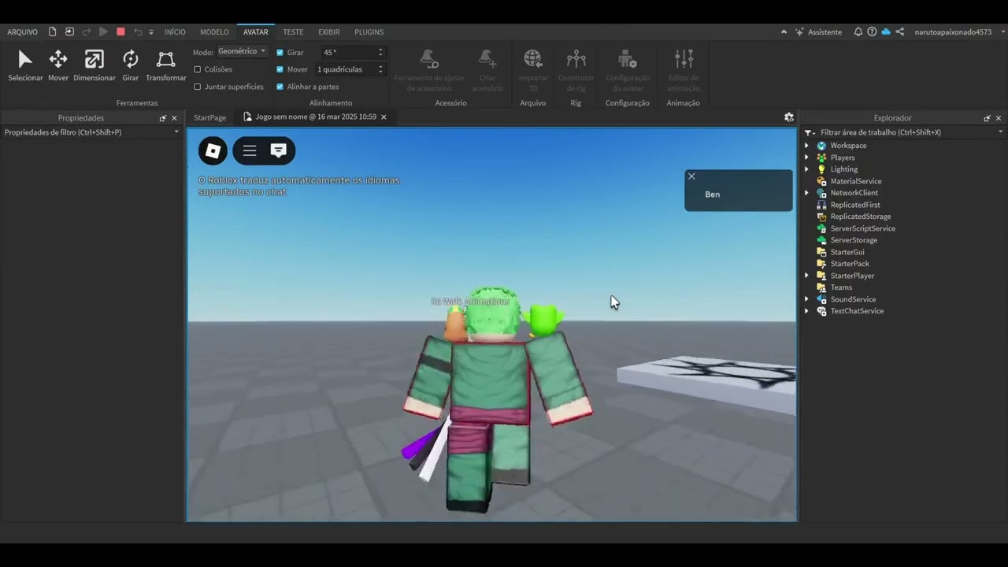
Task: Click the redo arrow icon
Action: pos(87,31)
